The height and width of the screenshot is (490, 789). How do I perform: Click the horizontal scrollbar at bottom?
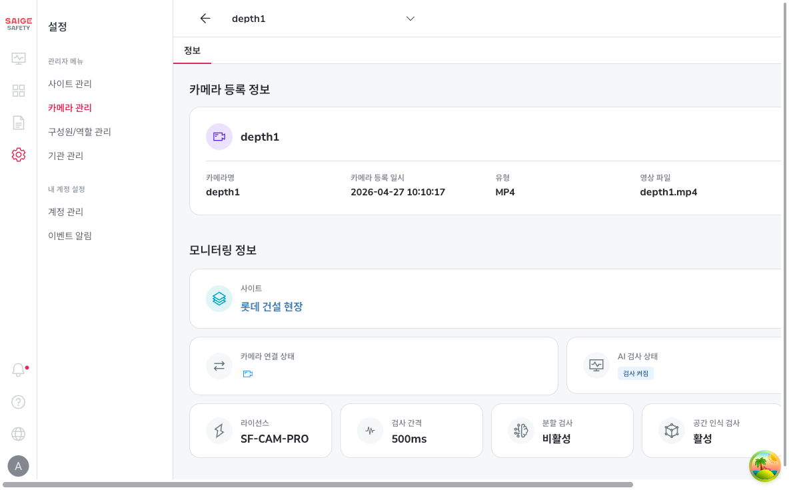317,485
